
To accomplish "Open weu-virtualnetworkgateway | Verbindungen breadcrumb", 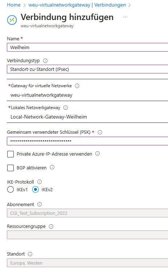I will point(77,5).
